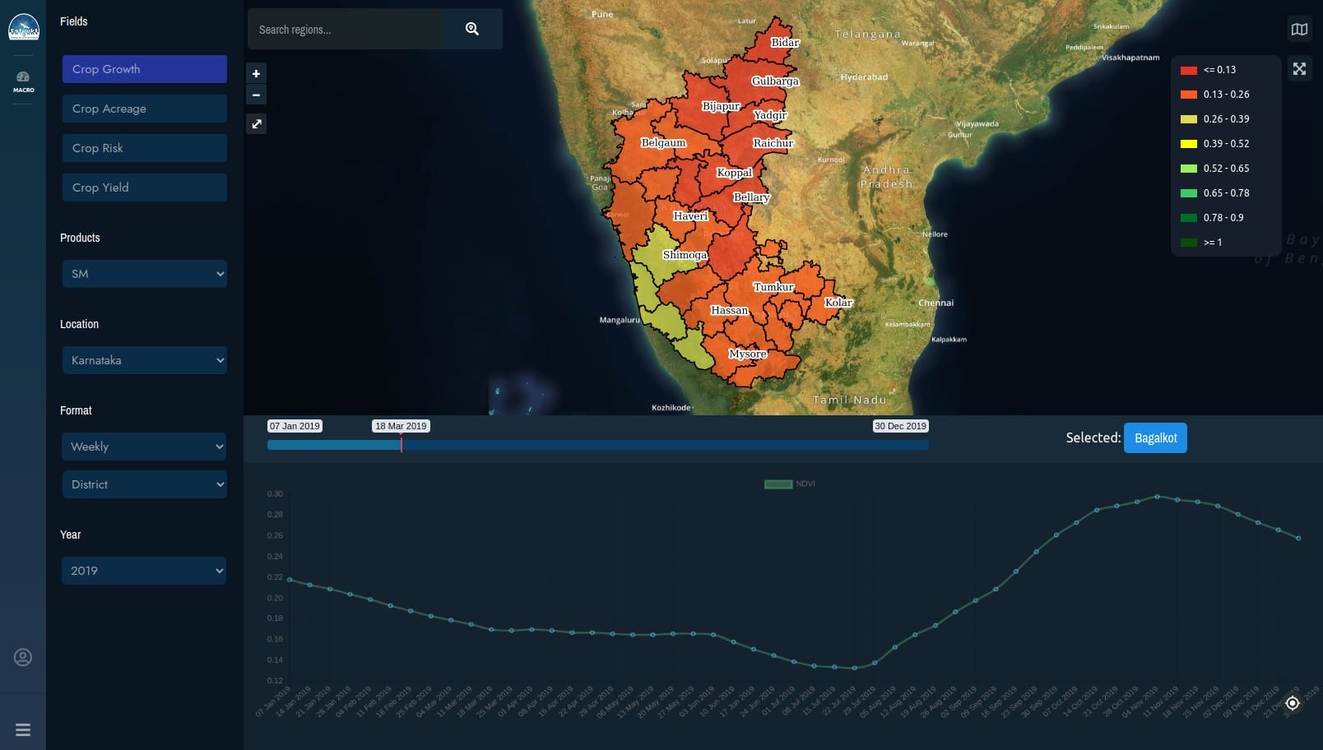
Task: Expand the map with the diagonal arrow icon
Action: 257,124
